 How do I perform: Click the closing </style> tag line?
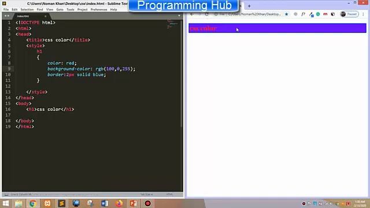click(36, 92)
